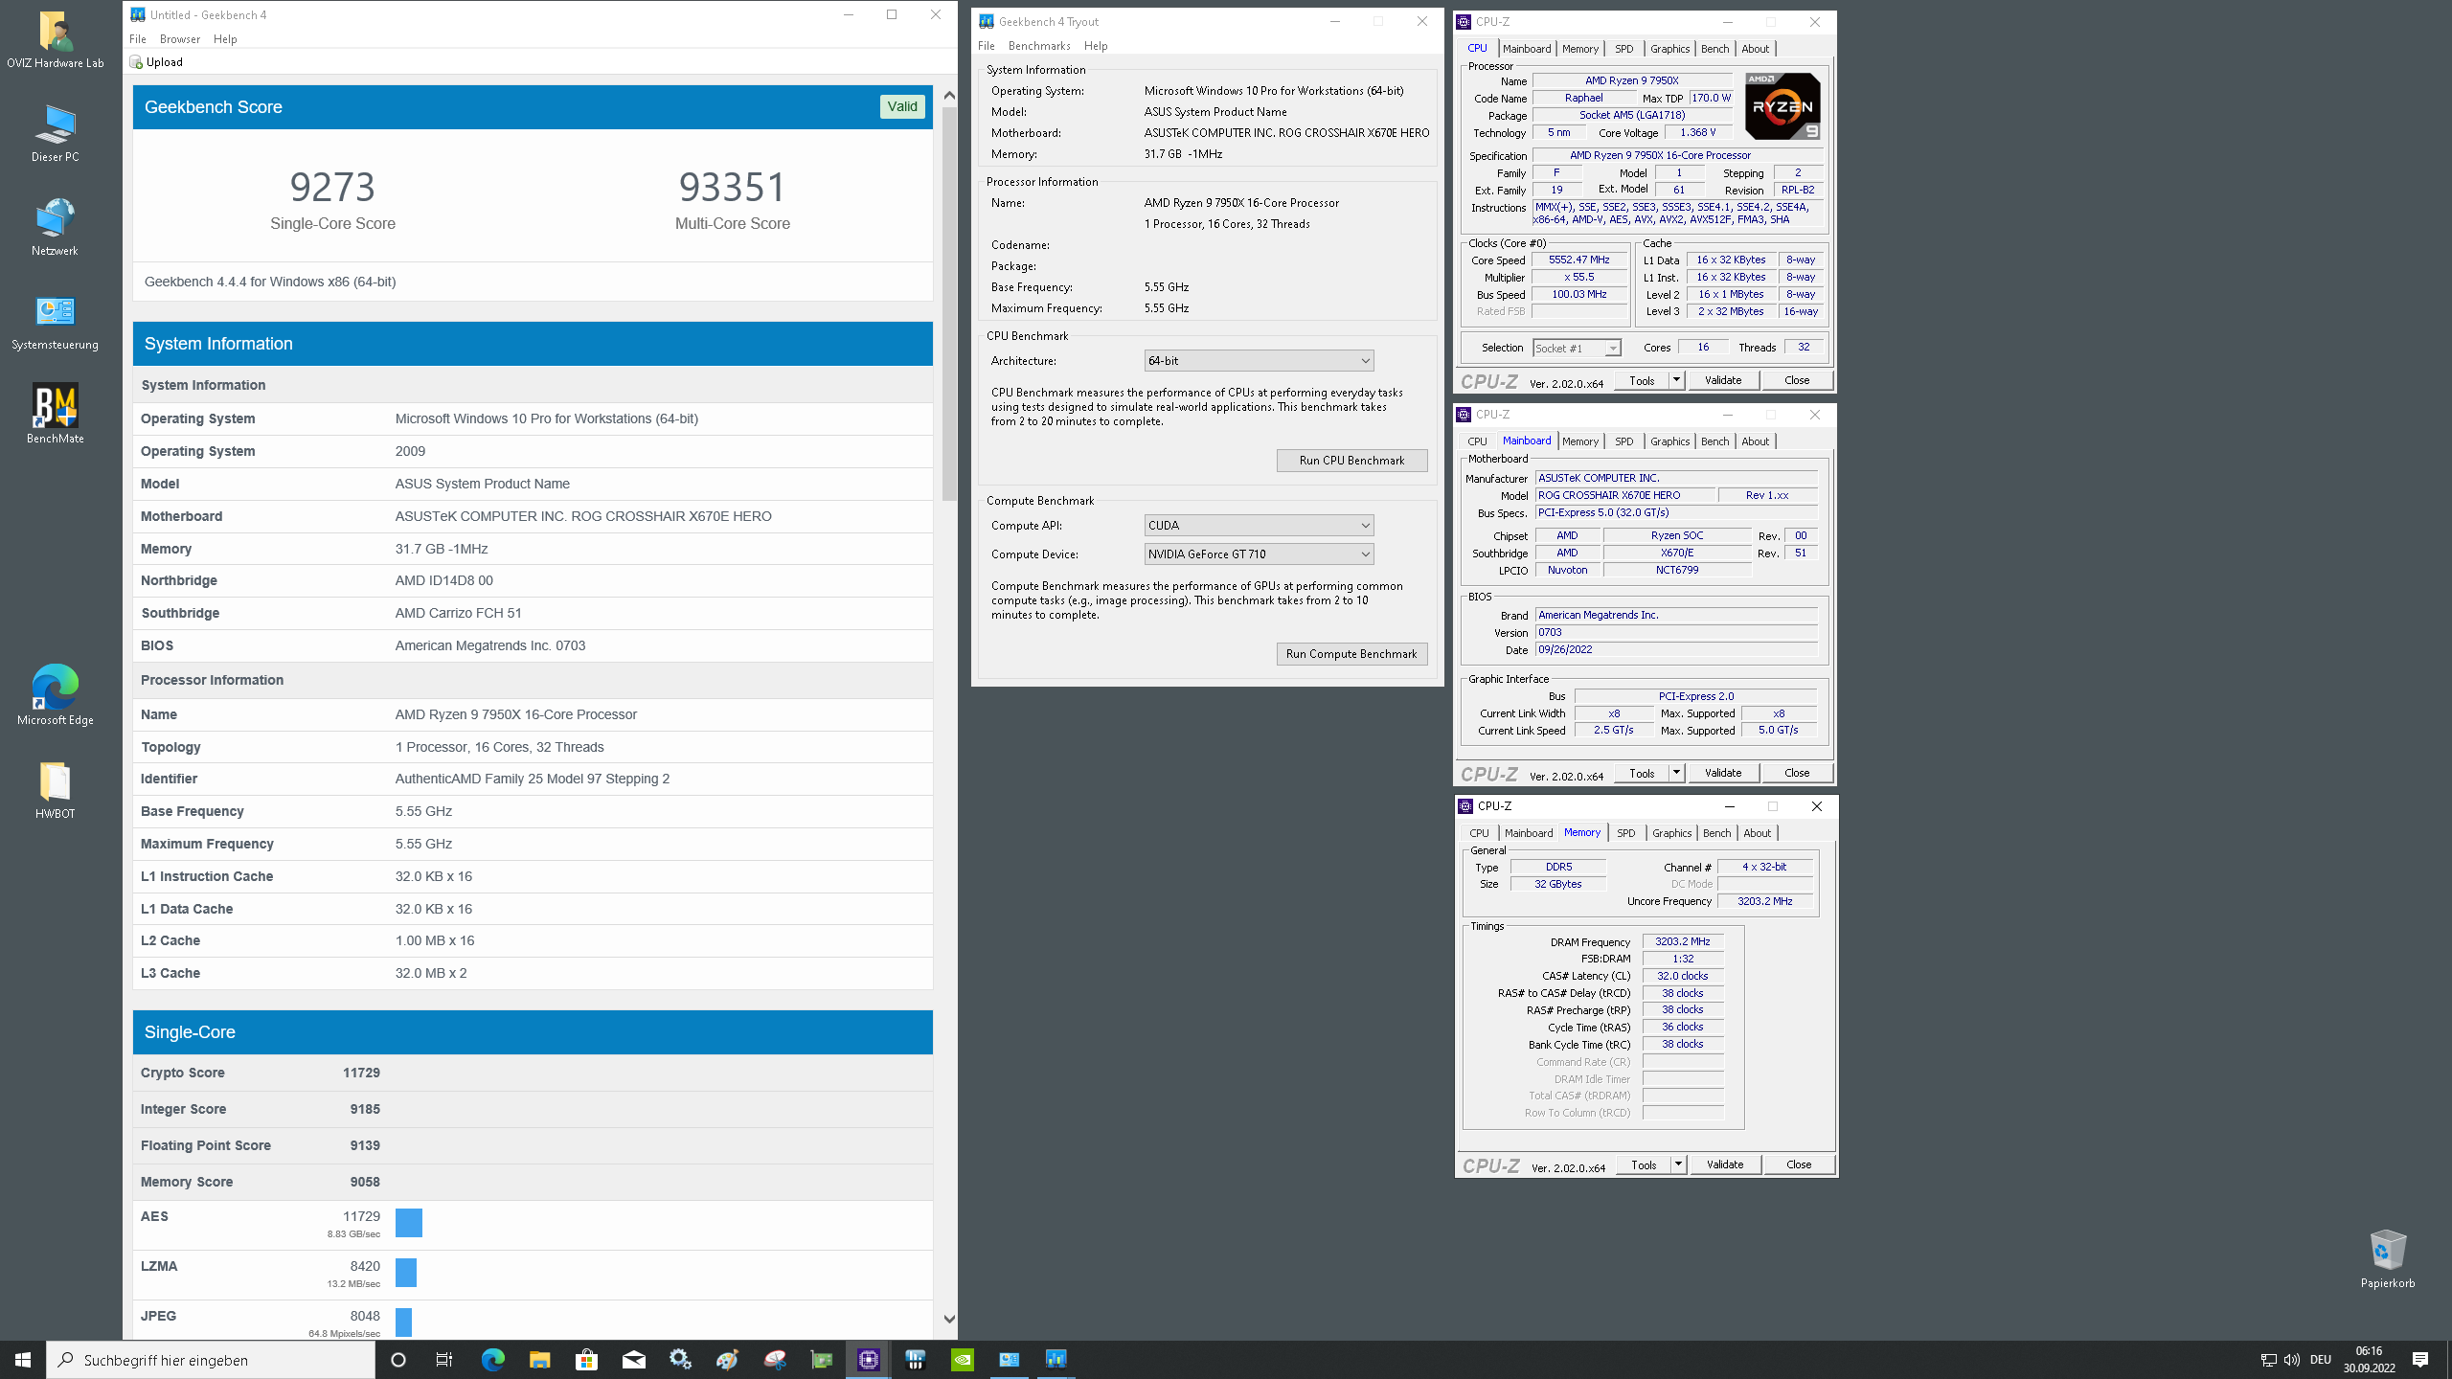Click the multi-core score 93351

pyautogui.click(x=733, y=187)
